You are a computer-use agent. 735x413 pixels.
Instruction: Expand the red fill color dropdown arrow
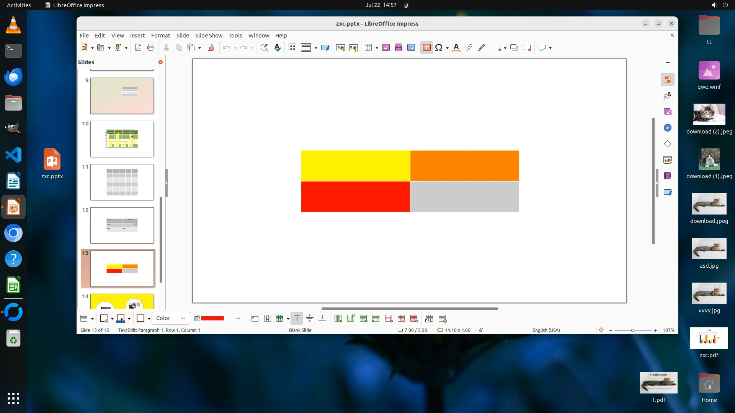(x=238, y=318)
